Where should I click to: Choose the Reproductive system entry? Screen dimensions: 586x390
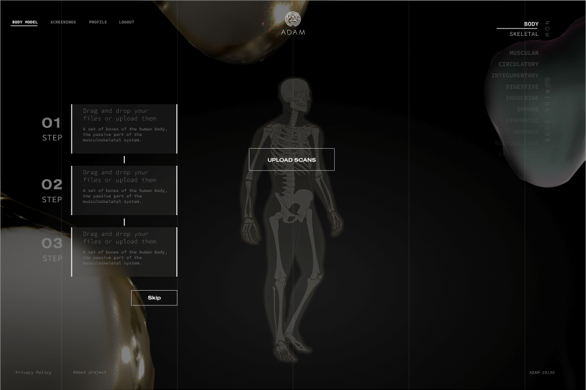517,143
